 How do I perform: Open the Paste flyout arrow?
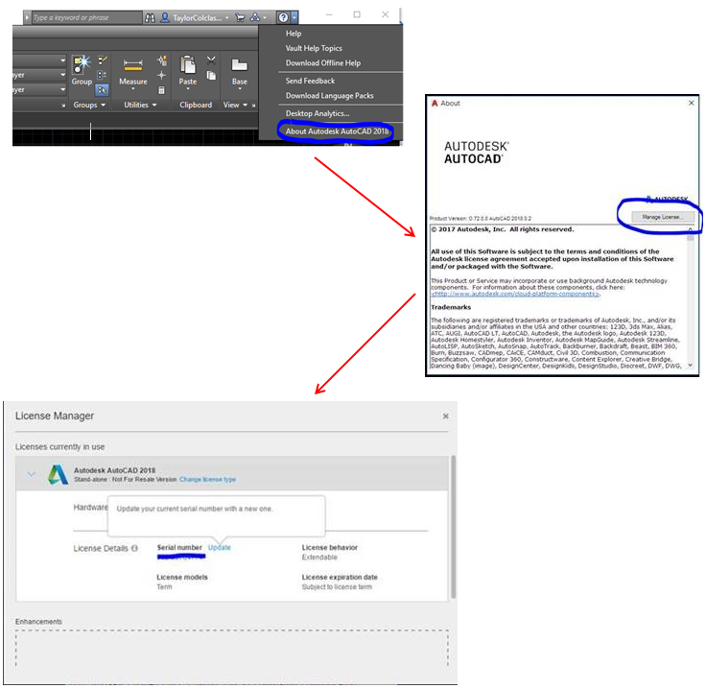pyautogui.click(x=187, y=88)
